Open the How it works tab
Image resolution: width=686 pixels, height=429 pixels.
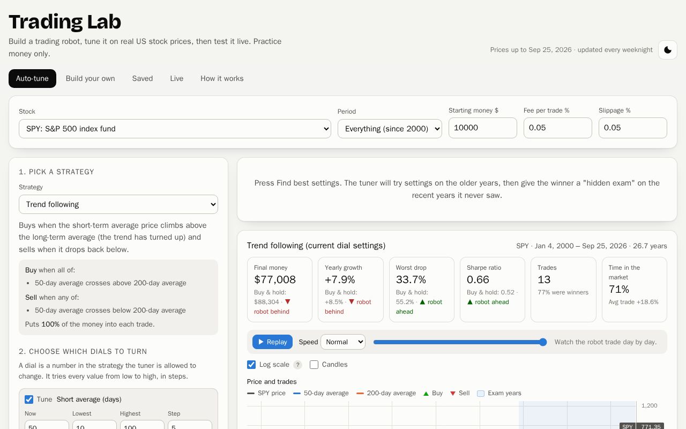click(222, 78)
